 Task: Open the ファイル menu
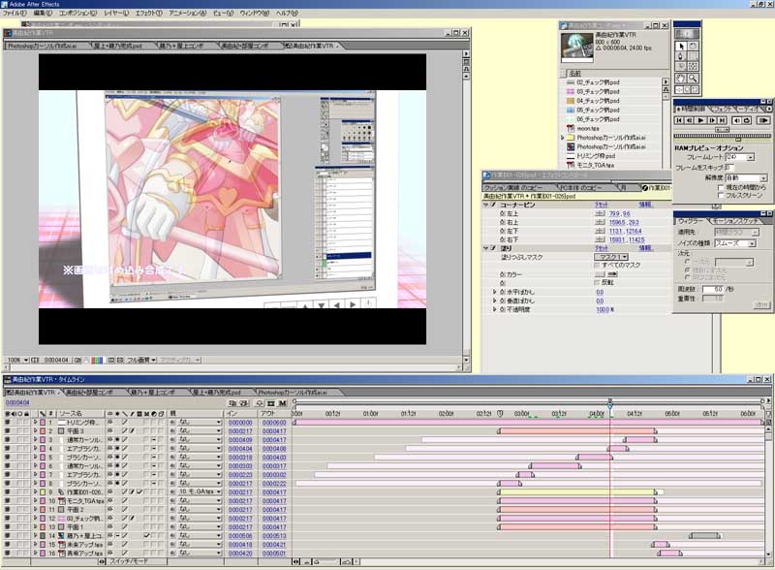15,13
